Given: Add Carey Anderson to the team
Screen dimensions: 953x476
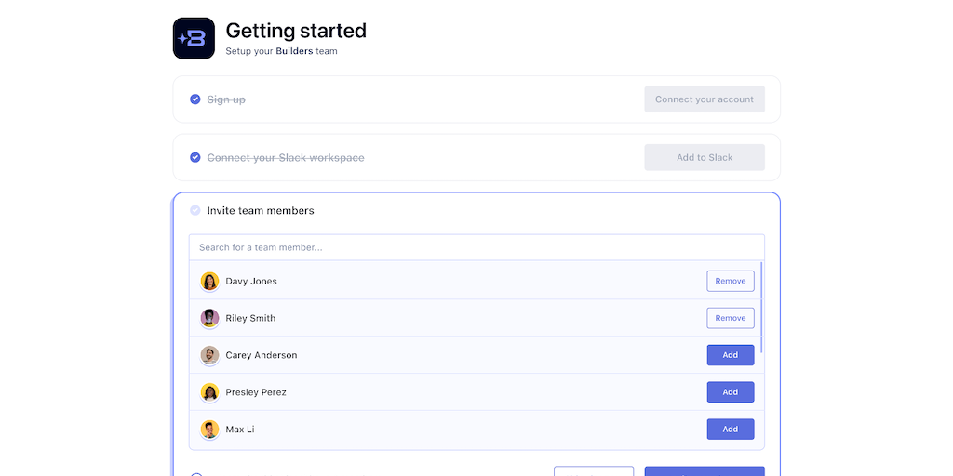Looking at the screenshot, I should [x=731, y=355].
